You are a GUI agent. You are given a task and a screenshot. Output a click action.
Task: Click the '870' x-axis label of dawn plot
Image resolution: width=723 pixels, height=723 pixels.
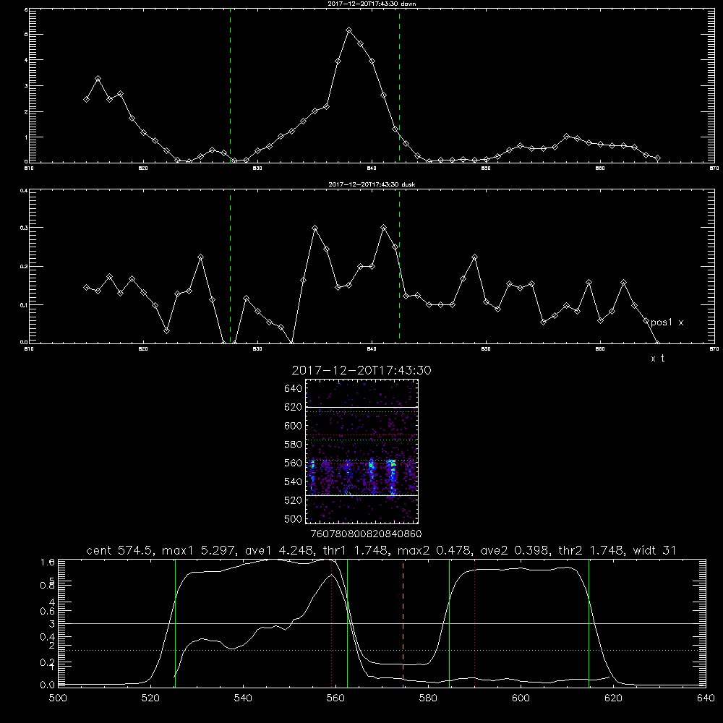tap(714, 168)
